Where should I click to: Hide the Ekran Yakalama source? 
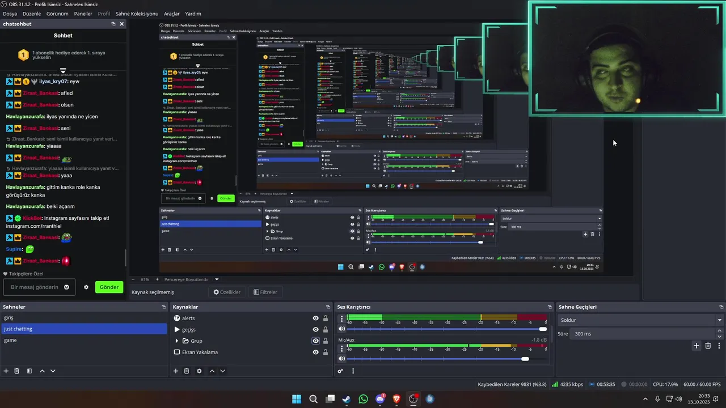[x=316, y=352]
